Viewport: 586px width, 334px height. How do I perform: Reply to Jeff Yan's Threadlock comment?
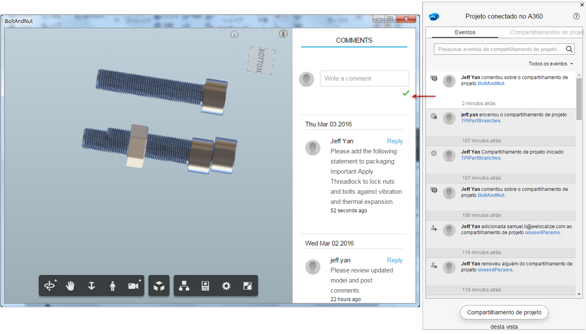point(395,141)
